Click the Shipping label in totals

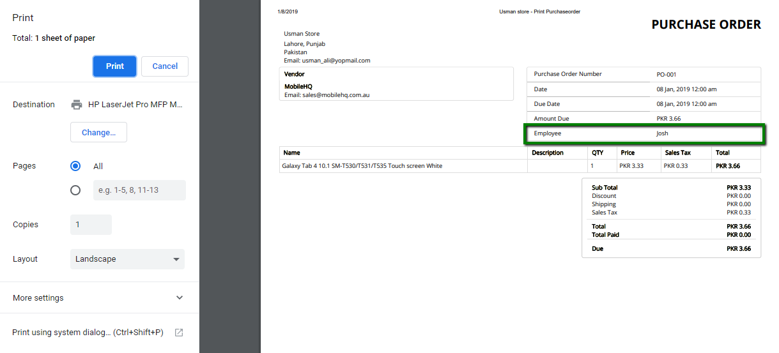(604, 204)
